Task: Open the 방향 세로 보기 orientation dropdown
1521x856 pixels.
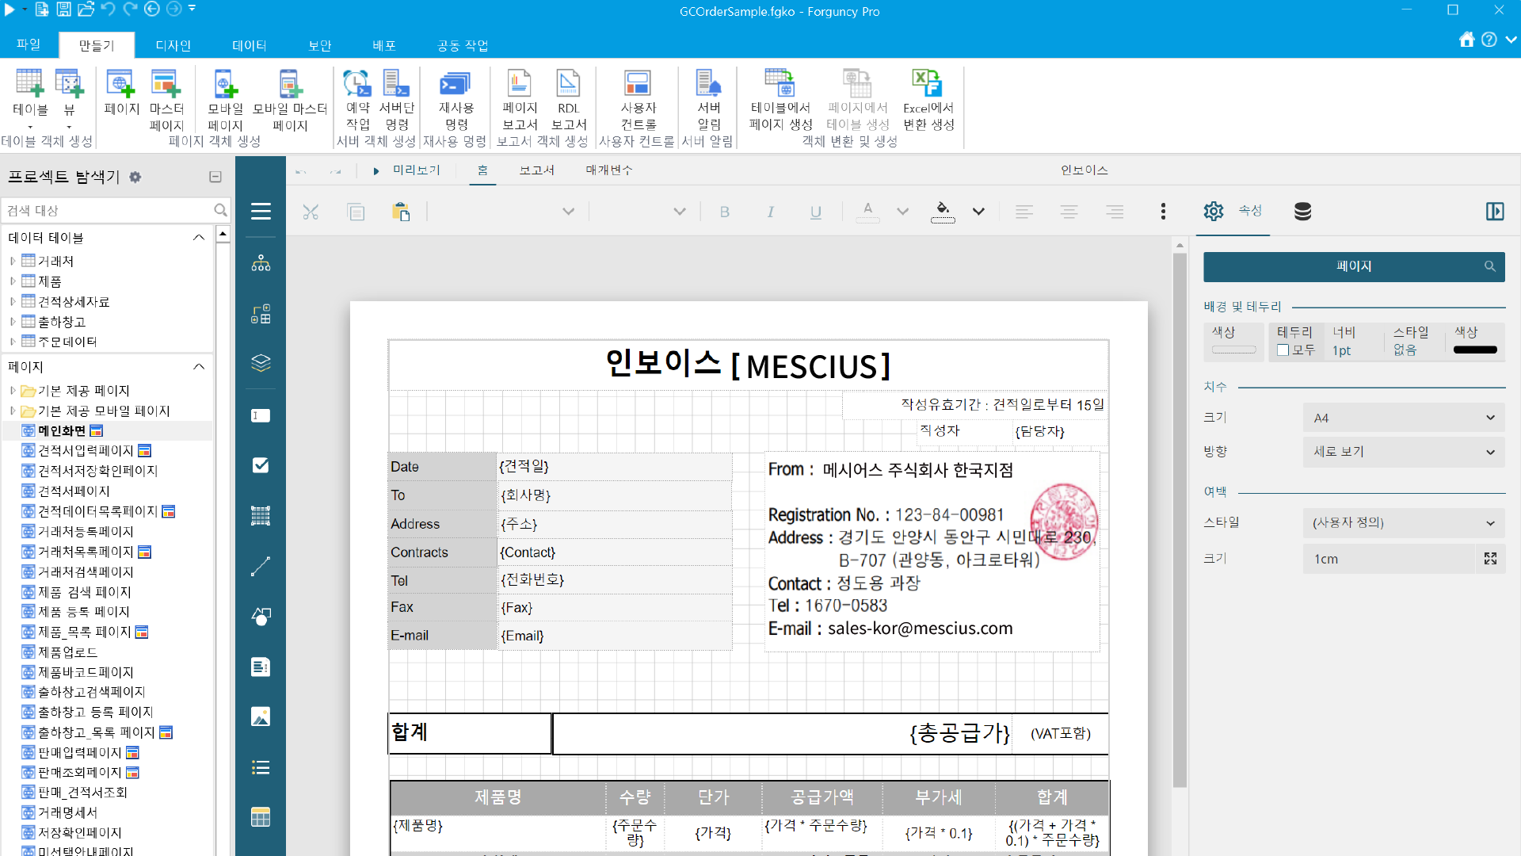Action: pos(1404,452)
